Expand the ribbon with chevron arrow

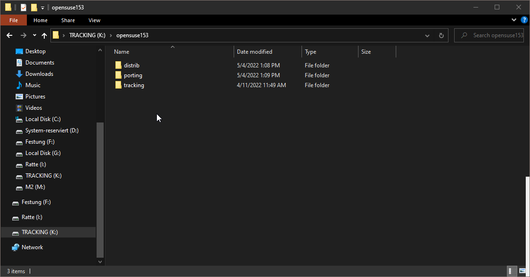[514, 20]
